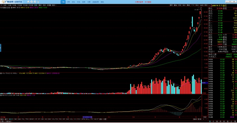Click the VOL-TDX indicator circle icon
This screenshot has height=123, width=237.
1,73
